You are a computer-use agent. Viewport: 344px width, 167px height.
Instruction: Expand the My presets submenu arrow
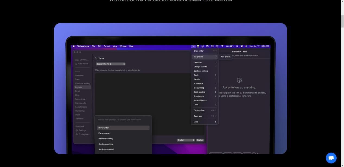coord(216,57)
